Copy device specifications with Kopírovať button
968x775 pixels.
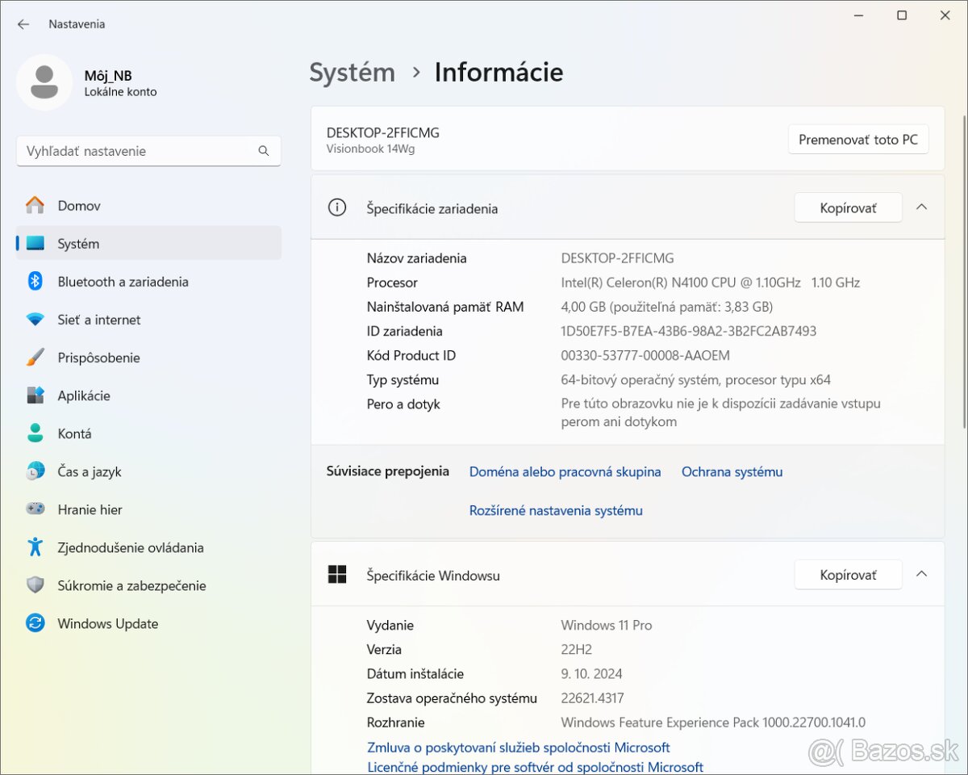(x=848, y=208)
